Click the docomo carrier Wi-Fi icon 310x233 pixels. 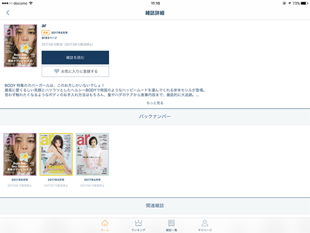pos(31,3)
